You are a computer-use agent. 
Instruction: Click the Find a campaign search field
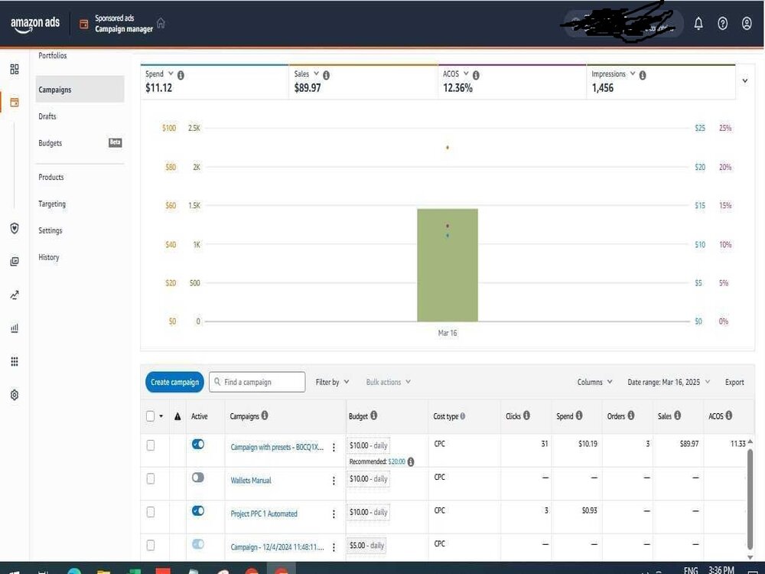click(257, 382)
